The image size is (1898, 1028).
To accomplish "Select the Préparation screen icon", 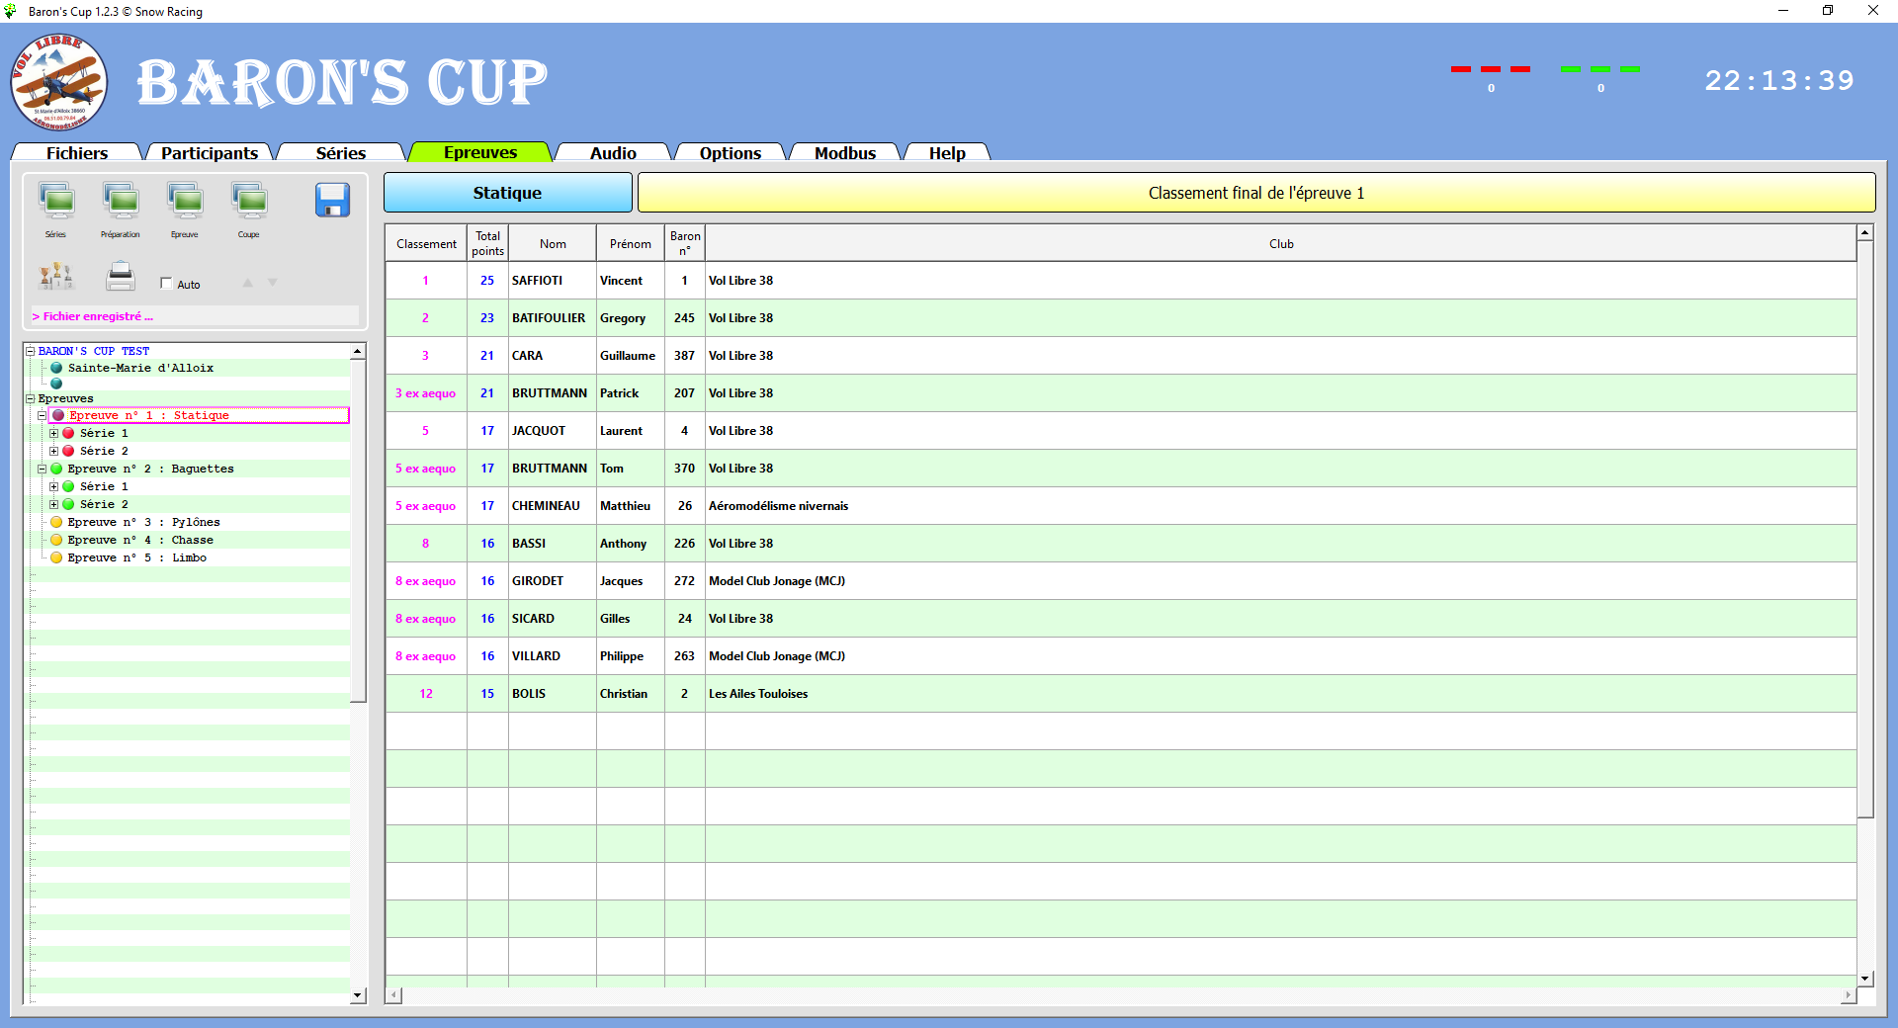I will click(x=121, y=201).
